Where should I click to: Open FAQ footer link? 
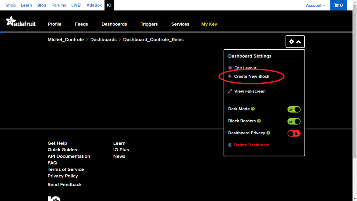click(x=52, y=163)
